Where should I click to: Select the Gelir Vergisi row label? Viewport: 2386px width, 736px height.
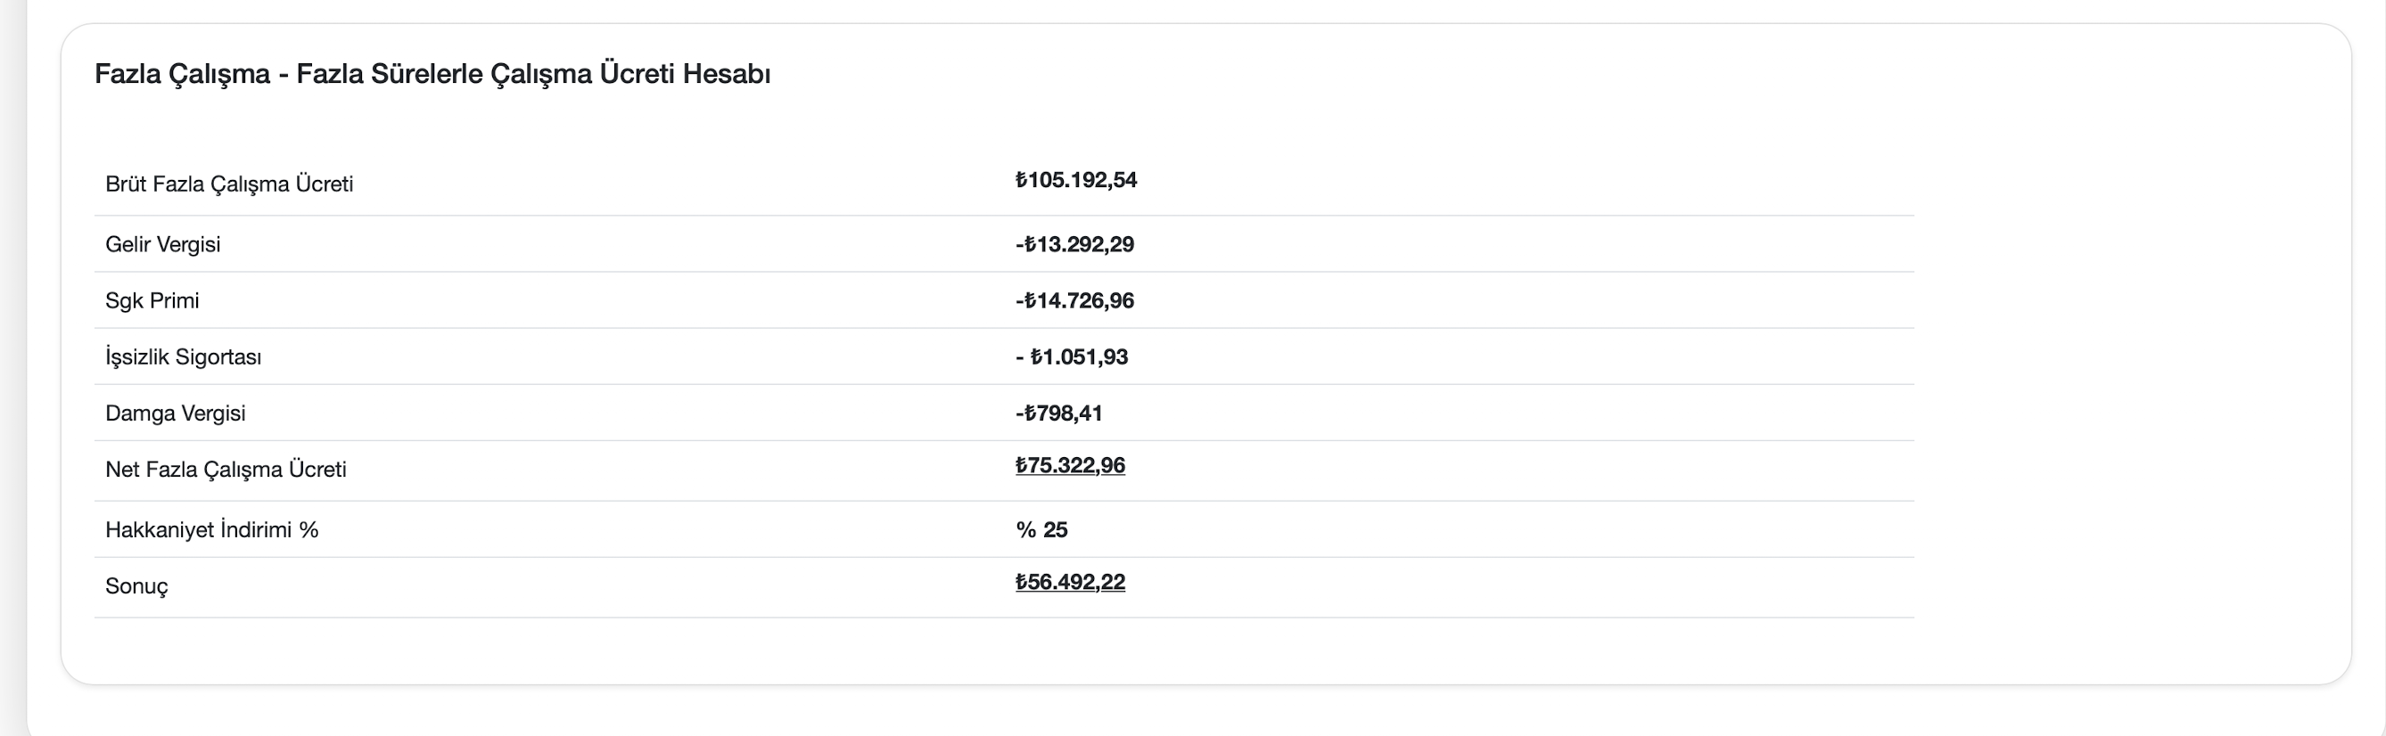[163, 244]
